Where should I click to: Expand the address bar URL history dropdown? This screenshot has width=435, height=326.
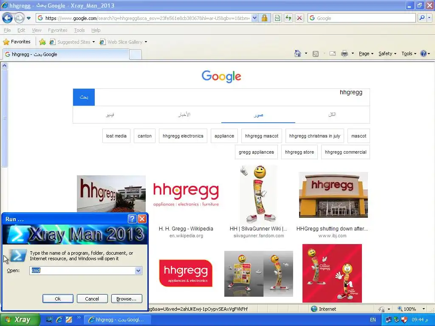point(254,18)
